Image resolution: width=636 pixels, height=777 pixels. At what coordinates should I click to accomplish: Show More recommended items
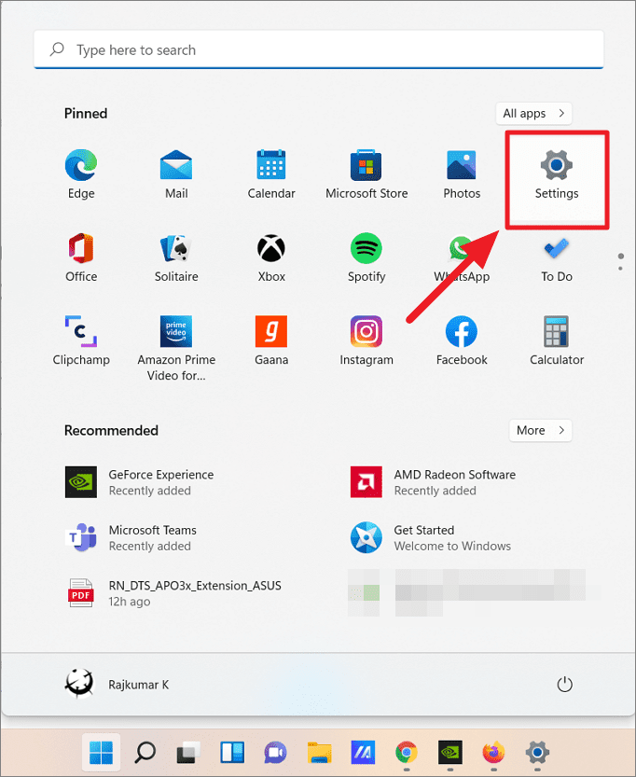(540, 430)
